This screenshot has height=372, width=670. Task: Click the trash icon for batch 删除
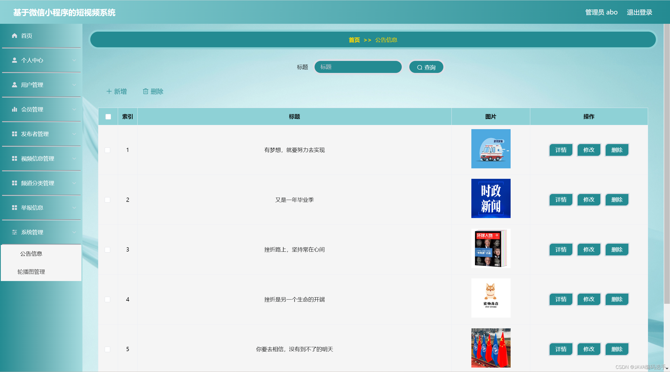click(146, 91)
